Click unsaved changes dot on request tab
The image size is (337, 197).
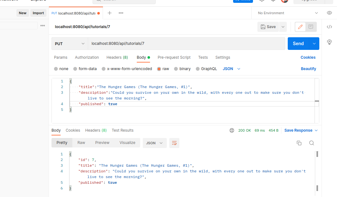tap(99, 13)
